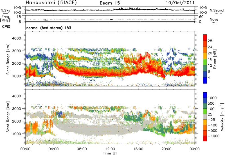Pick the dark green segment of velocity colorbar

[205, 106]
